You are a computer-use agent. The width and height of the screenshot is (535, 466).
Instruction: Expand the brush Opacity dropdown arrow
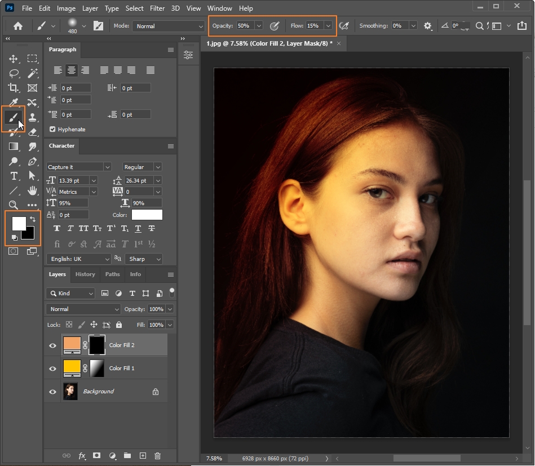pyautogui.click(x=259, y=26)
